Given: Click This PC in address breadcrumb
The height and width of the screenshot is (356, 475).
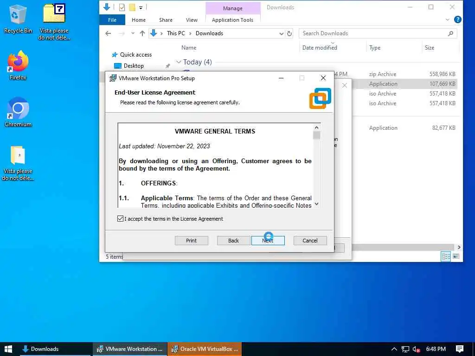Looking at the screenshot, I should pos(176,33).
